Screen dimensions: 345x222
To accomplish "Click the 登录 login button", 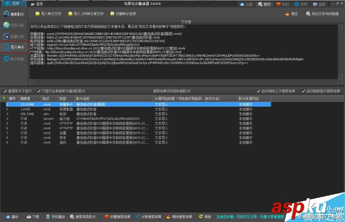I will pos(37,4).
